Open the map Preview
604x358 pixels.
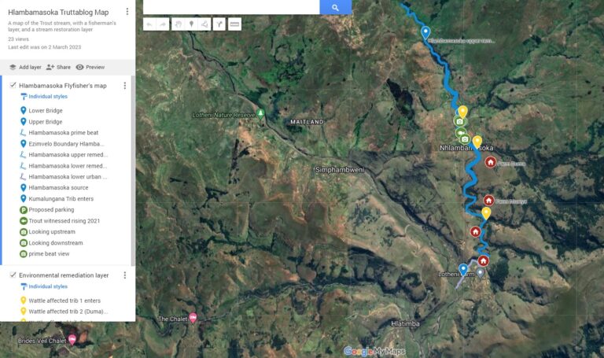pos(90,67)
